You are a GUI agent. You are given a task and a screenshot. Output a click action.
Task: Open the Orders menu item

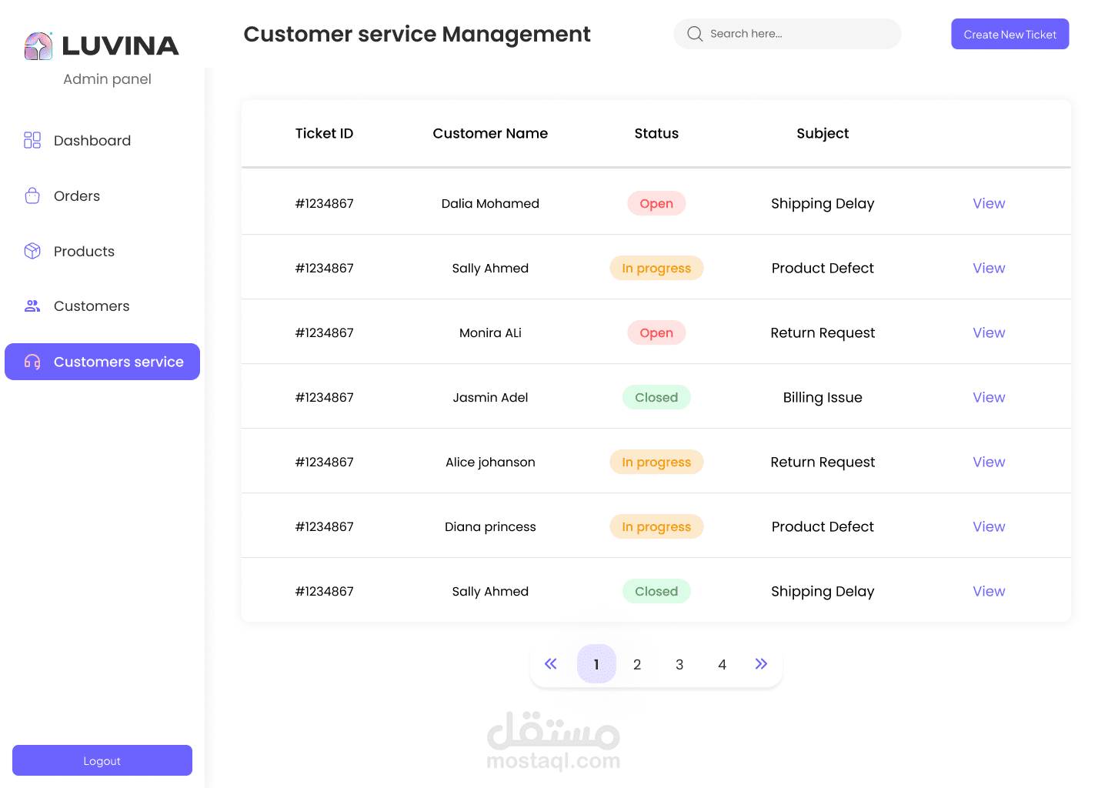pos(77,196)
